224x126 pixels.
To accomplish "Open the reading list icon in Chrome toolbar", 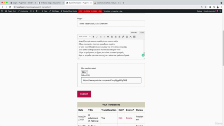I will (214, 7).
